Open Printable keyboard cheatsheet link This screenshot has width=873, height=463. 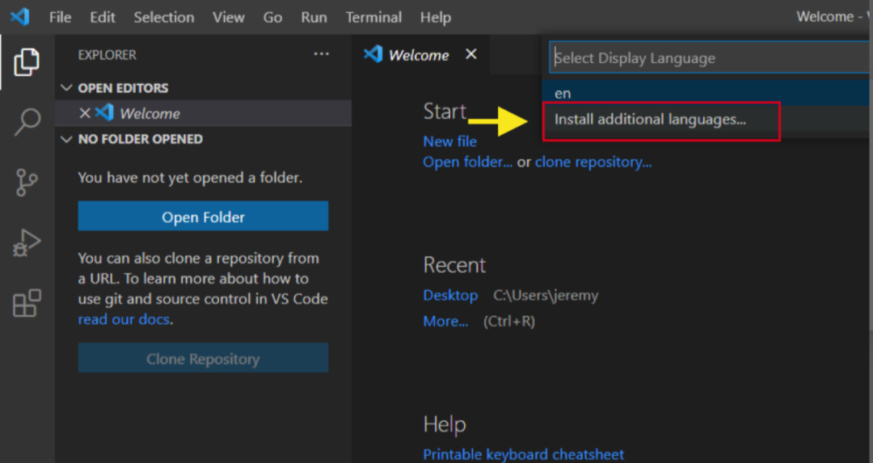523,454
